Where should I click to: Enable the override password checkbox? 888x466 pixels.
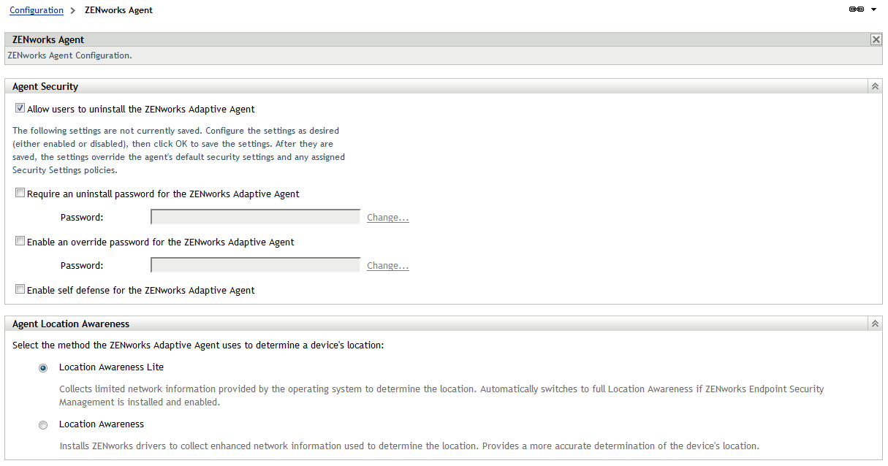point(20,242)
